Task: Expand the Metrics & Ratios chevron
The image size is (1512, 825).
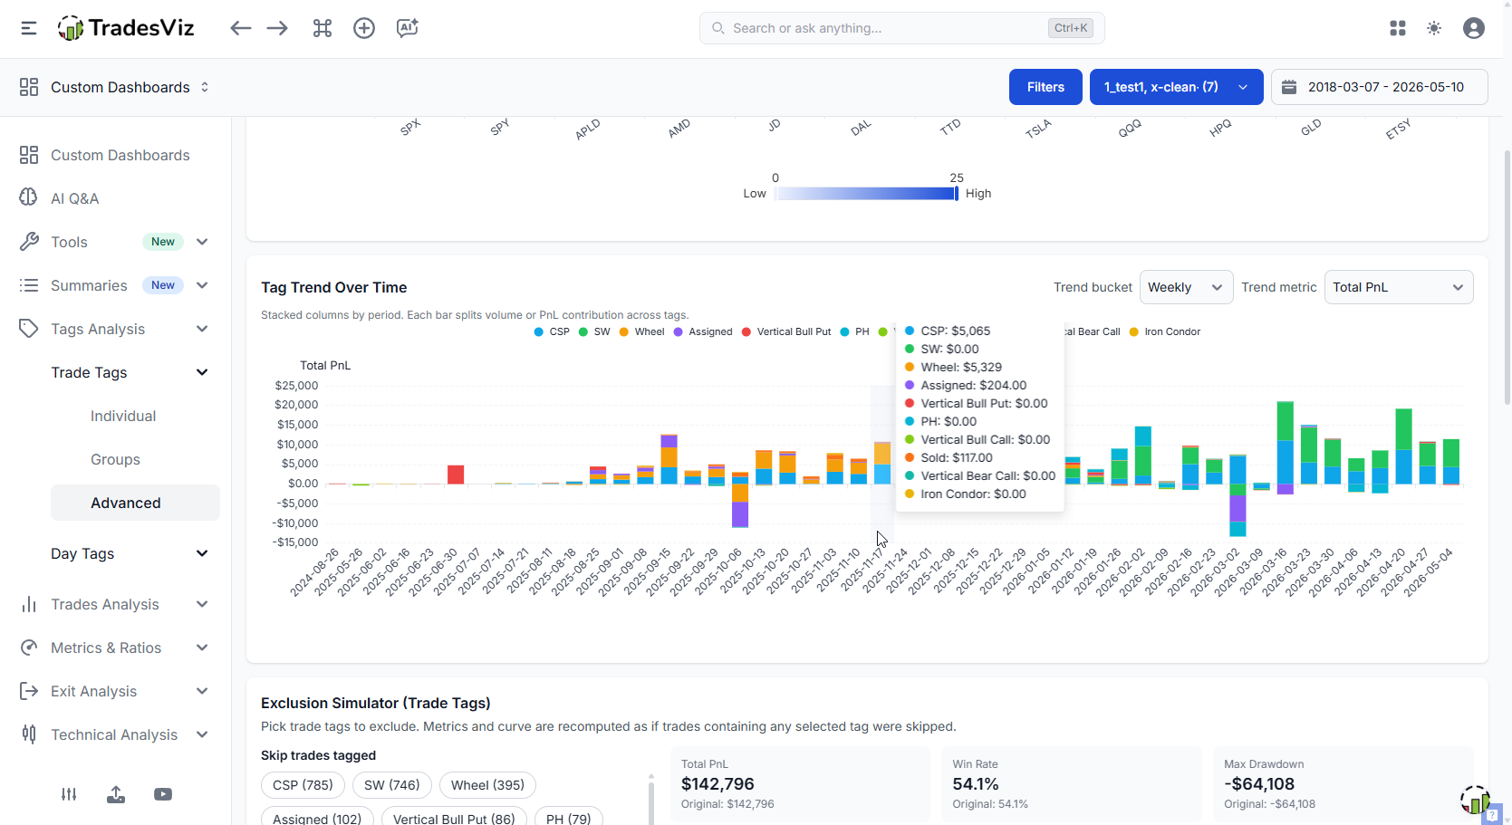Action: point(202,648)
